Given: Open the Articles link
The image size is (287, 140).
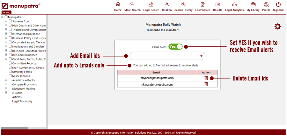Looking at the screenshot, I should pyautogui.click(x=17, y=97).
